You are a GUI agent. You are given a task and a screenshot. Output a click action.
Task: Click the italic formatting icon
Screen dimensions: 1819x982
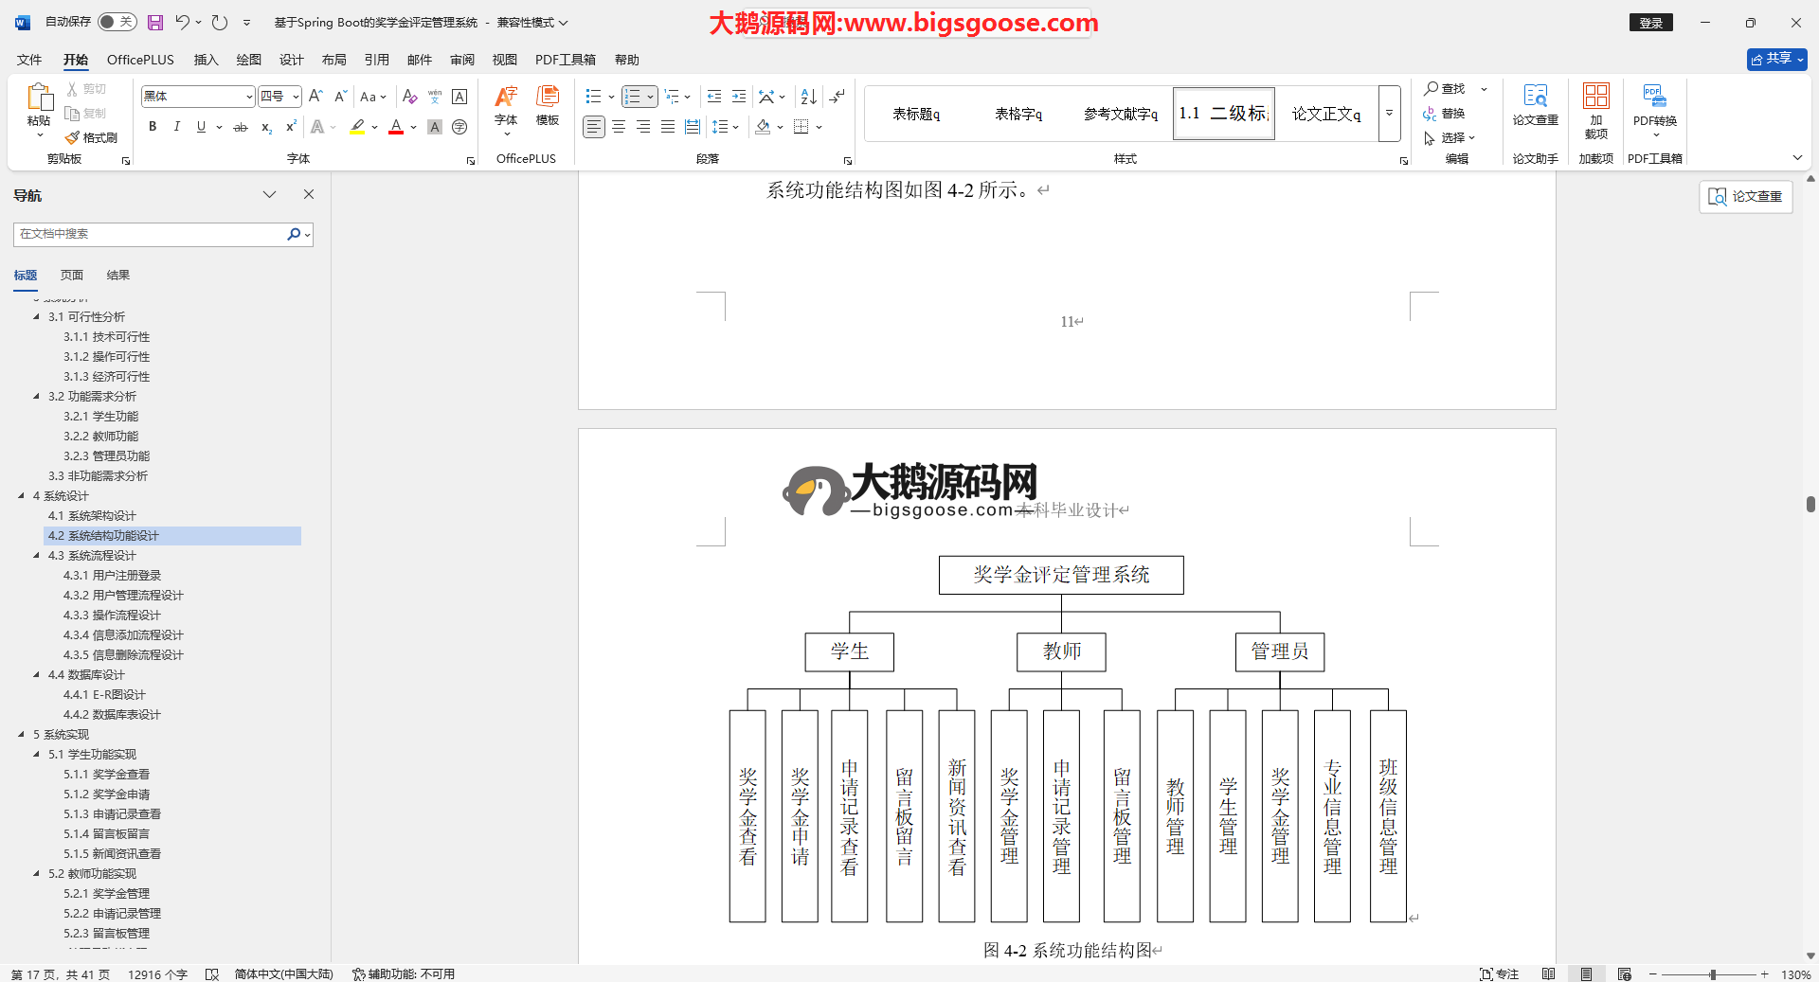point(176,127)
